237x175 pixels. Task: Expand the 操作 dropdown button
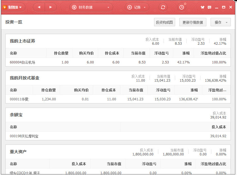tap(220, 22)
